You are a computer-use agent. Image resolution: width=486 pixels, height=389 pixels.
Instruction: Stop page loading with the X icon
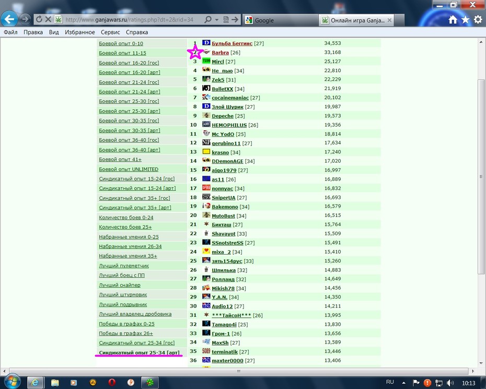(48, 19)
